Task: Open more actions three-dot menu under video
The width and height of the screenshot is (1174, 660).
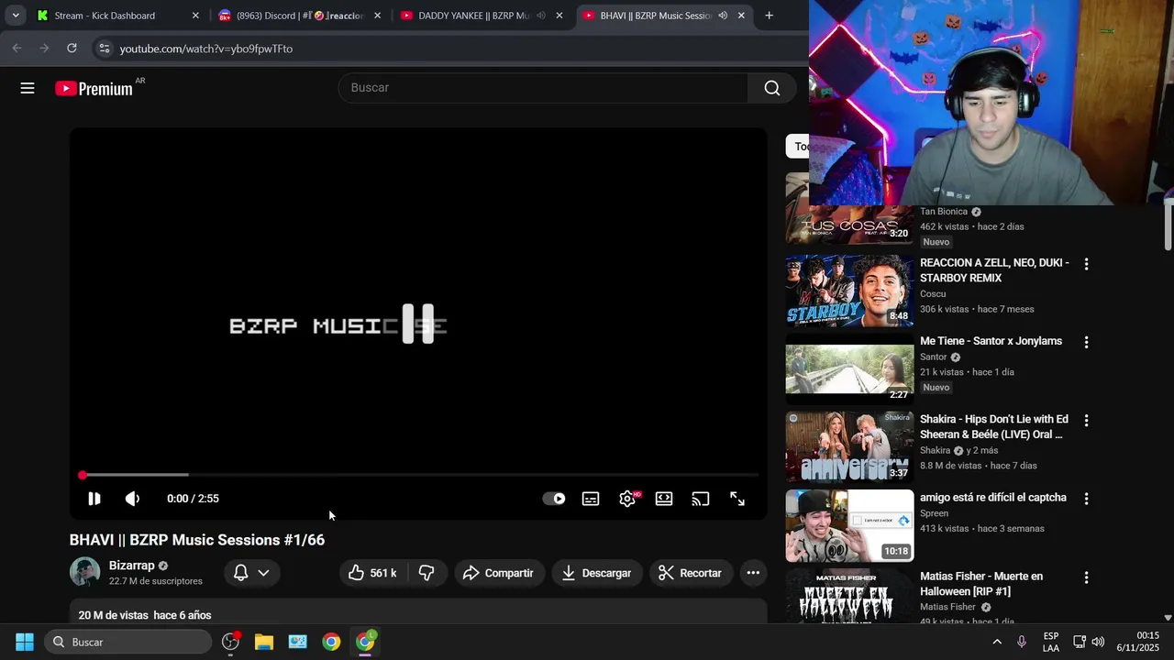Action: point(753,573)
